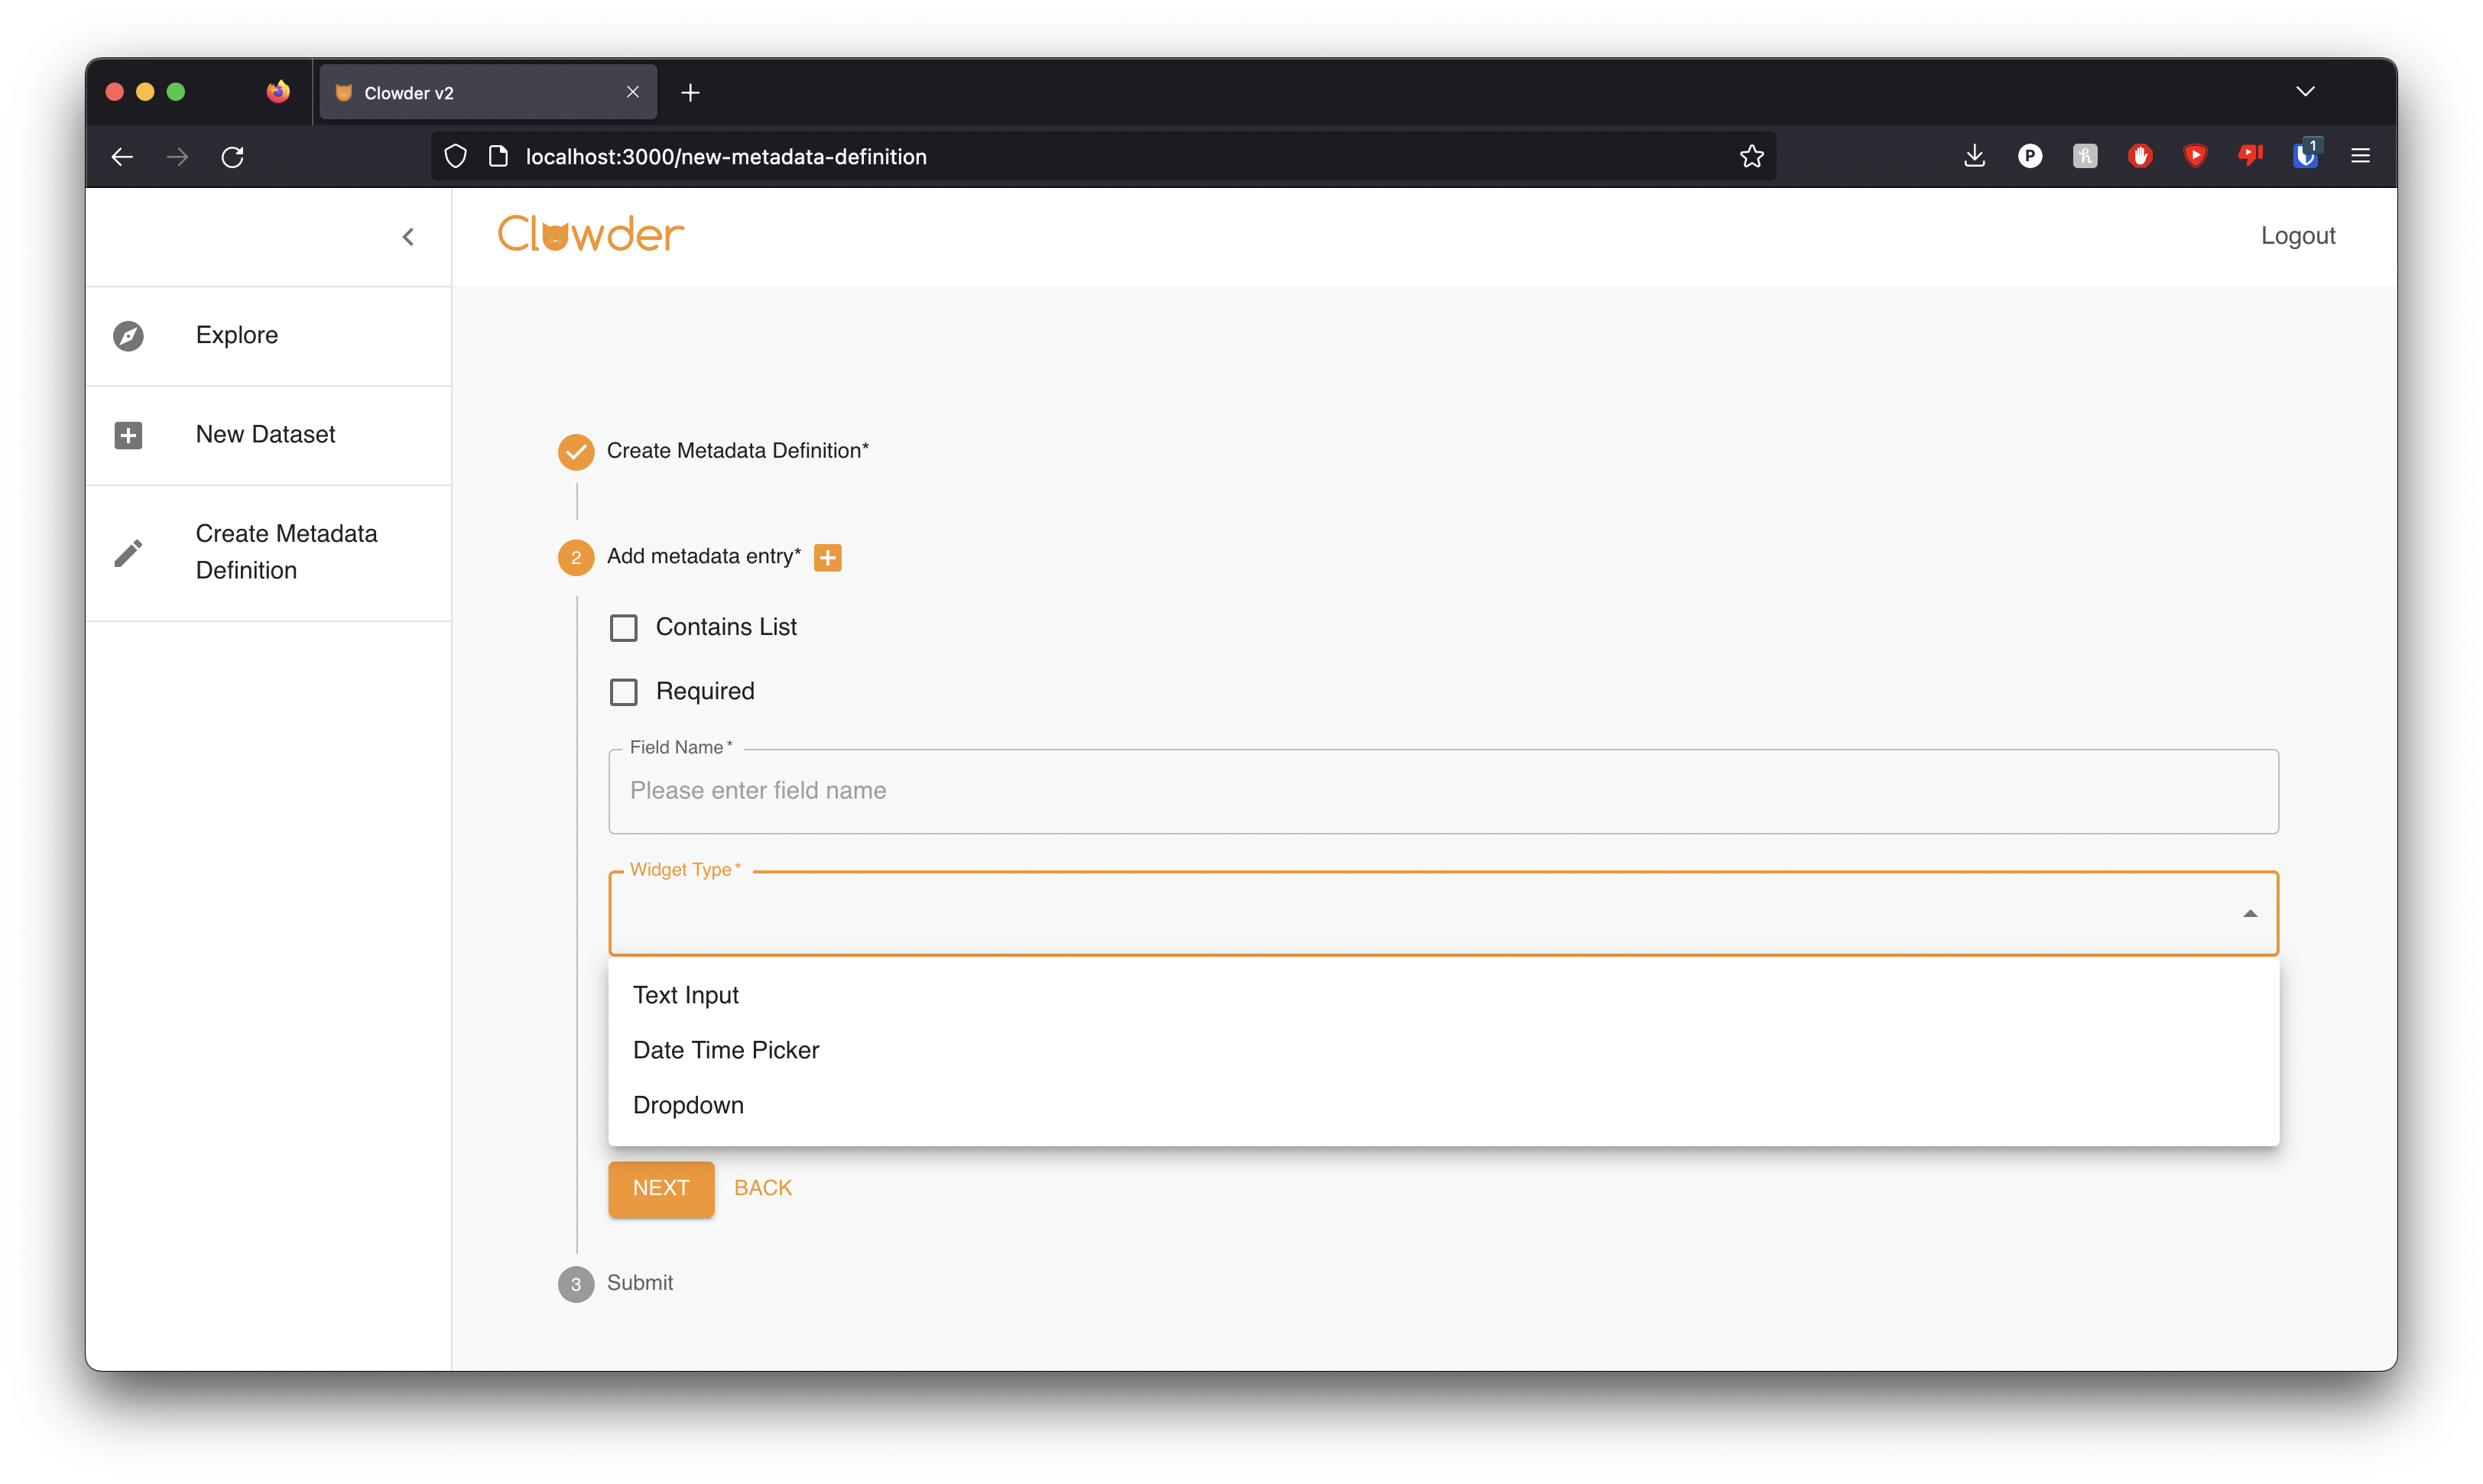
Task: Open the Firefox hamburger menu
Action: [2360, 156]
